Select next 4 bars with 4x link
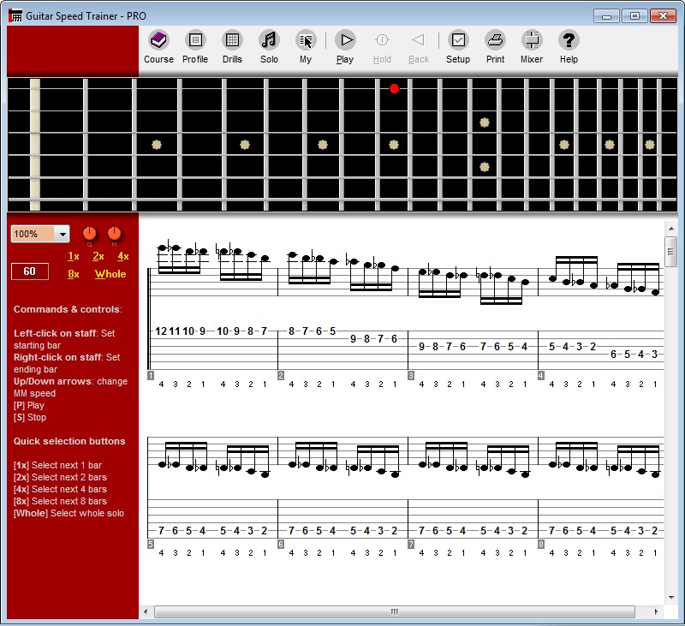This screenshot has width=685, height=626. click(123, 256)
